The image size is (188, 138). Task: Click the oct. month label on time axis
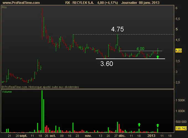click(x=53, y=136)
